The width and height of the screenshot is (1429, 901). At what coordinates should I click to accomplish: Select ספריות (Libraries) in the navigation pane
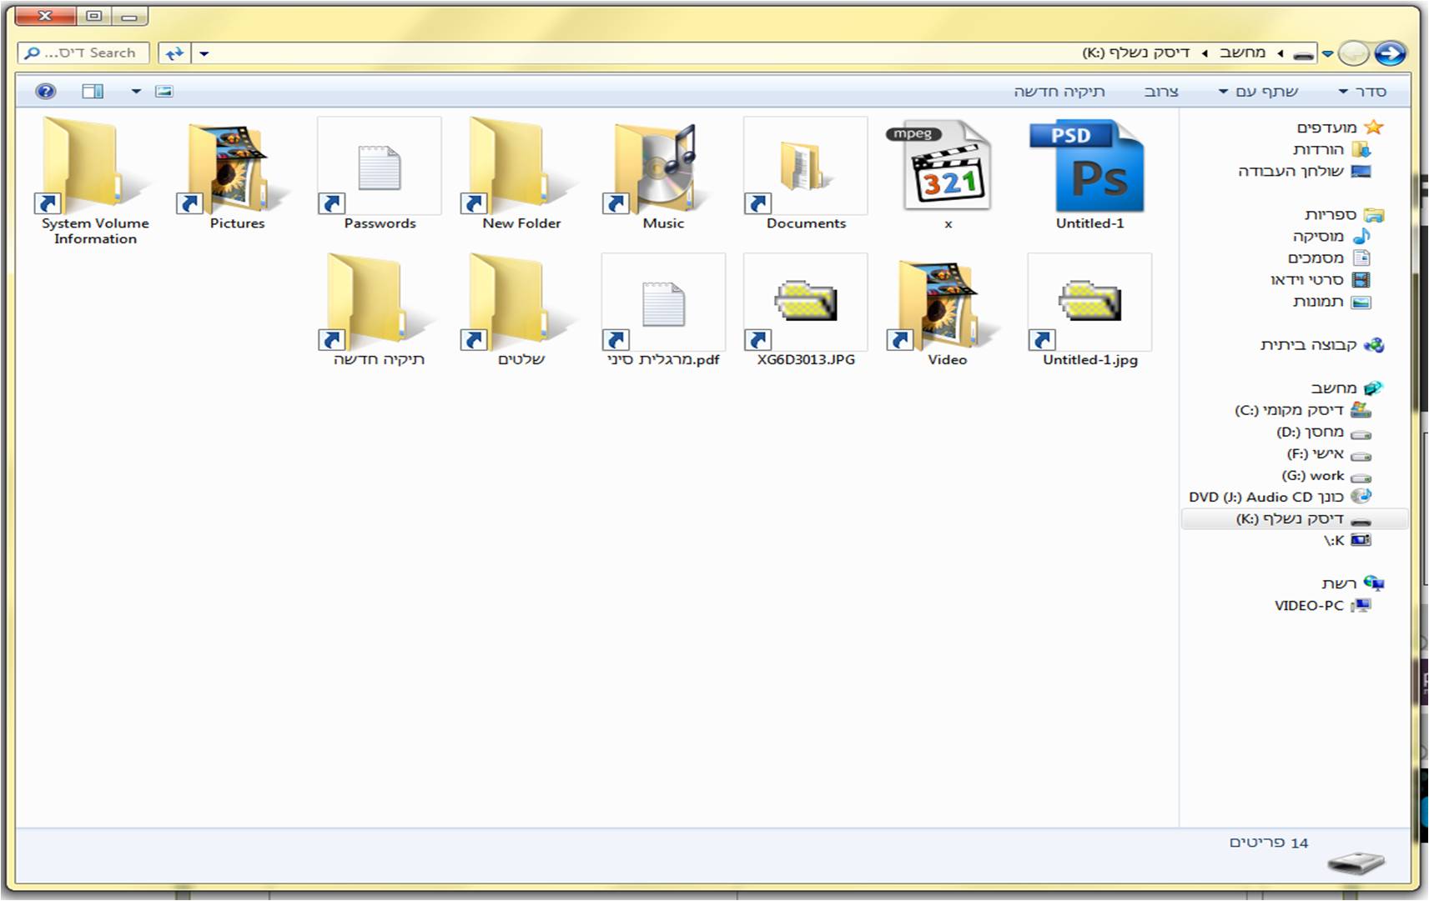coord(1343,215)
